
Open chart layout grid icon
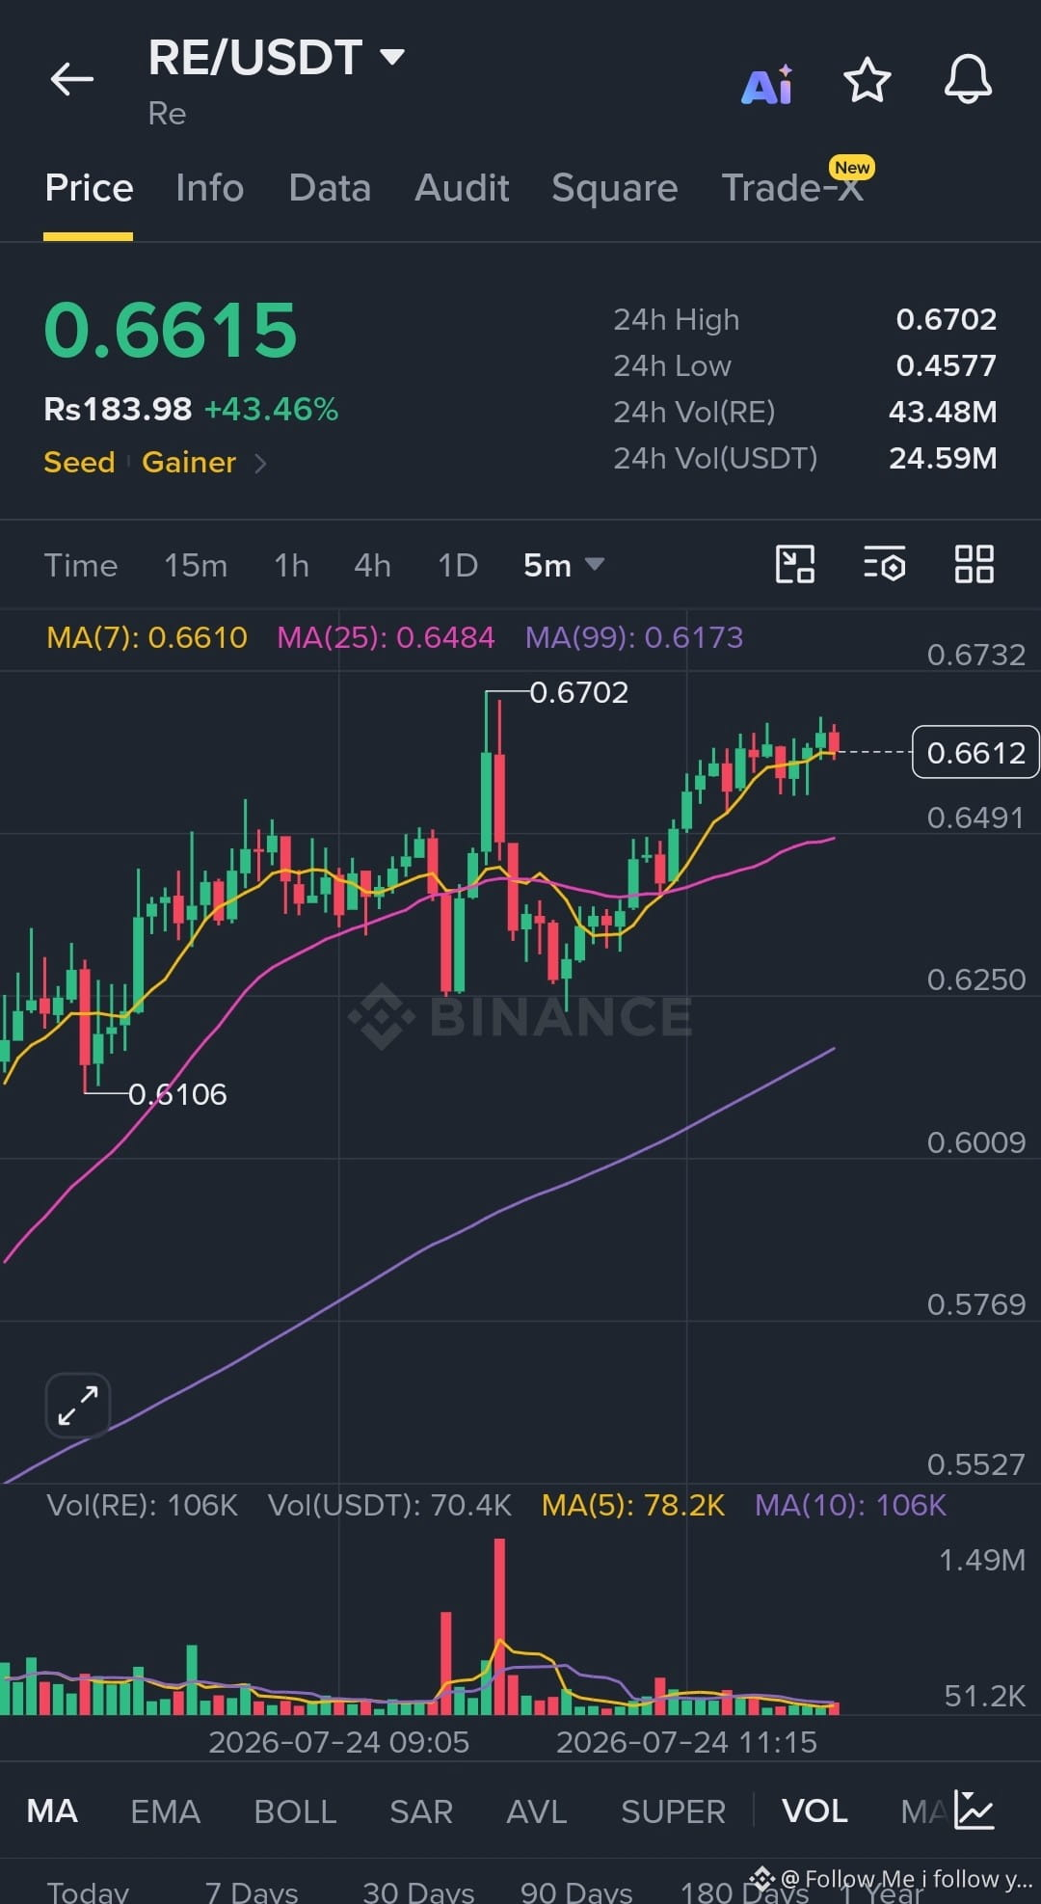[974, 564]
